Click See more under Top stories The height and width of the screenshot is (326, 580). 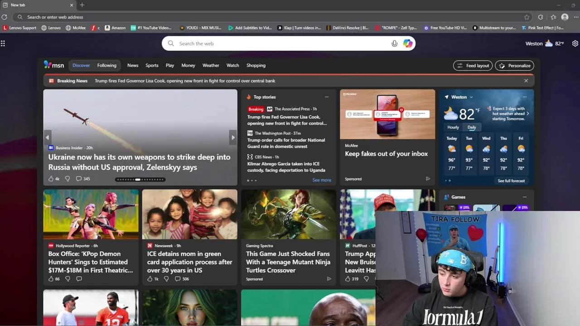(x=322, y=180)
